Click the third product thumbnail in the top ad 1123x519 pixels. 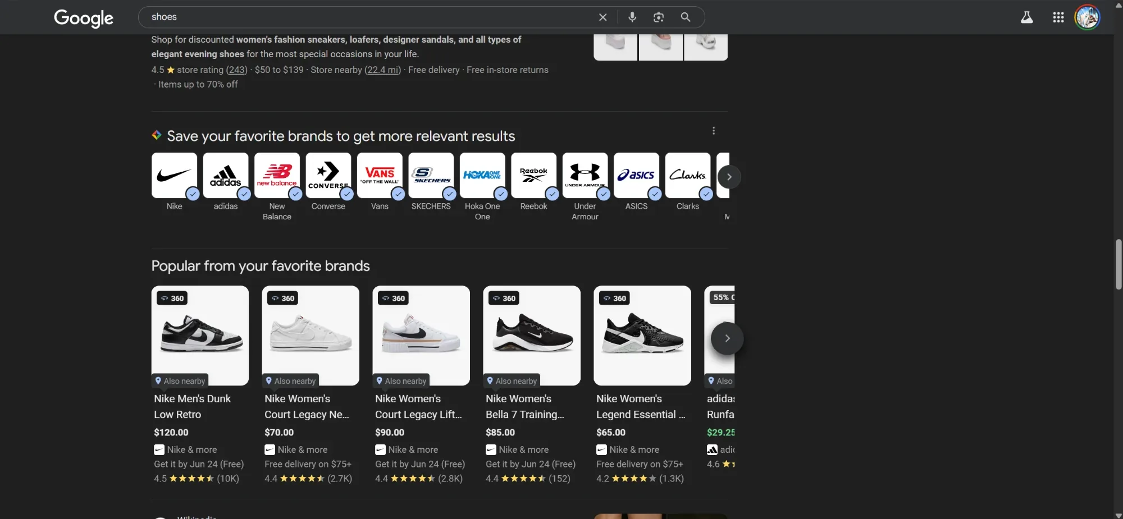(706, 47)
